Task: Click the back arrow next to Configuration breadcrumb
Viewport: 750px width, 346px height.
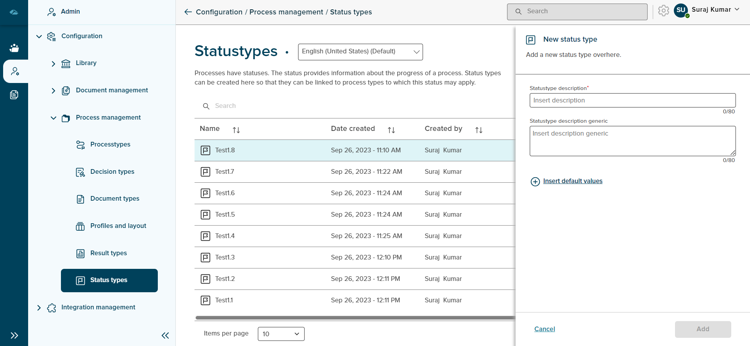Action: (188, 12)
